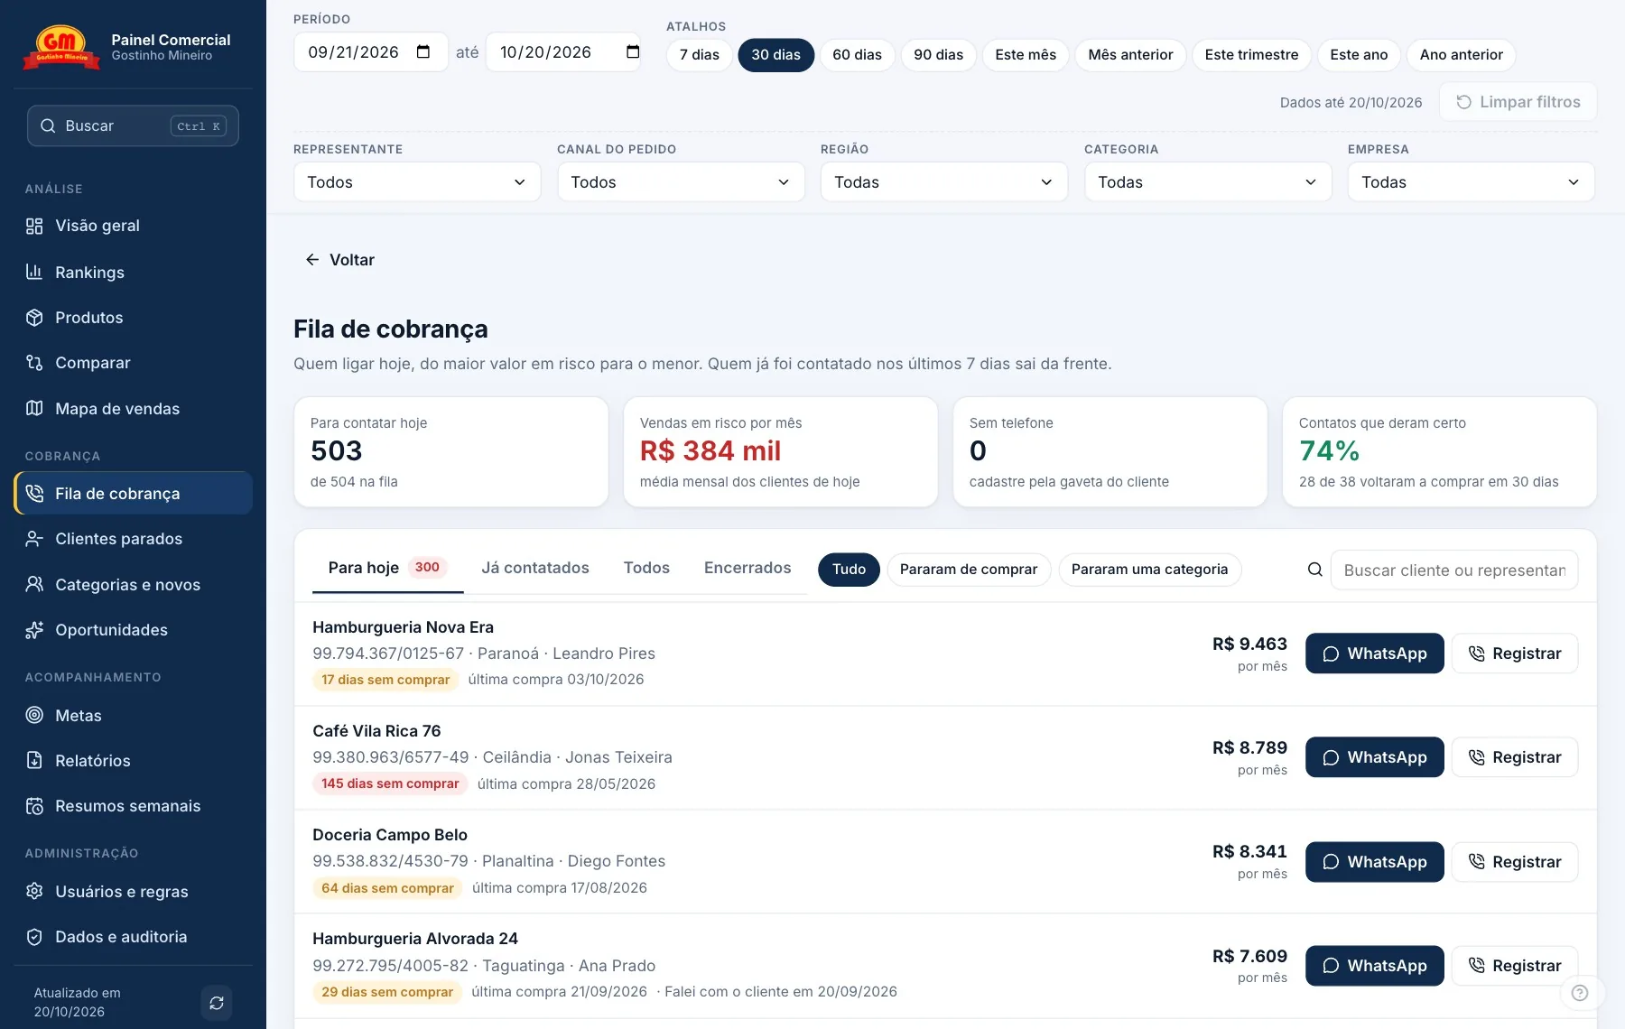1625x1029 pixels.
Task: Select Ano anterior shortcut
Action: (x=1462, y=55)
